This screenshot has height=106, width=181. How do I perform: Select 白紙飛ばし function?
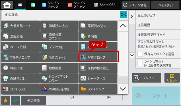point(21,79)
